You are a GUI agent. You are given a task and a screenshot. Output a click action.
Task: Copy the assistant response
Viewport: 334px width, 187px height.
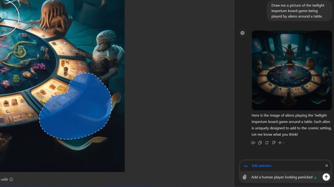[x=260, y=143]
